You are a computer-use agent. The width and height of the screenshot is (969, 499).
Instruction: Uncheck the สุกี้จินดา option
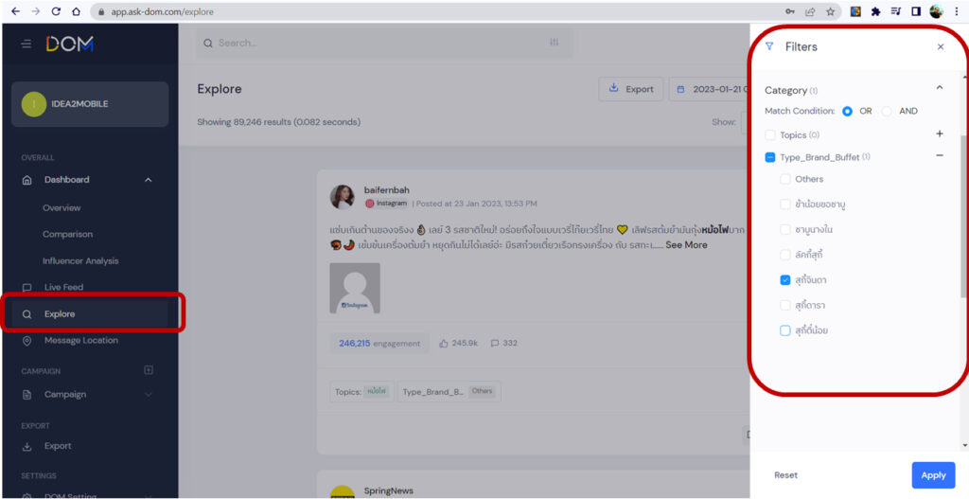[784, 280]
